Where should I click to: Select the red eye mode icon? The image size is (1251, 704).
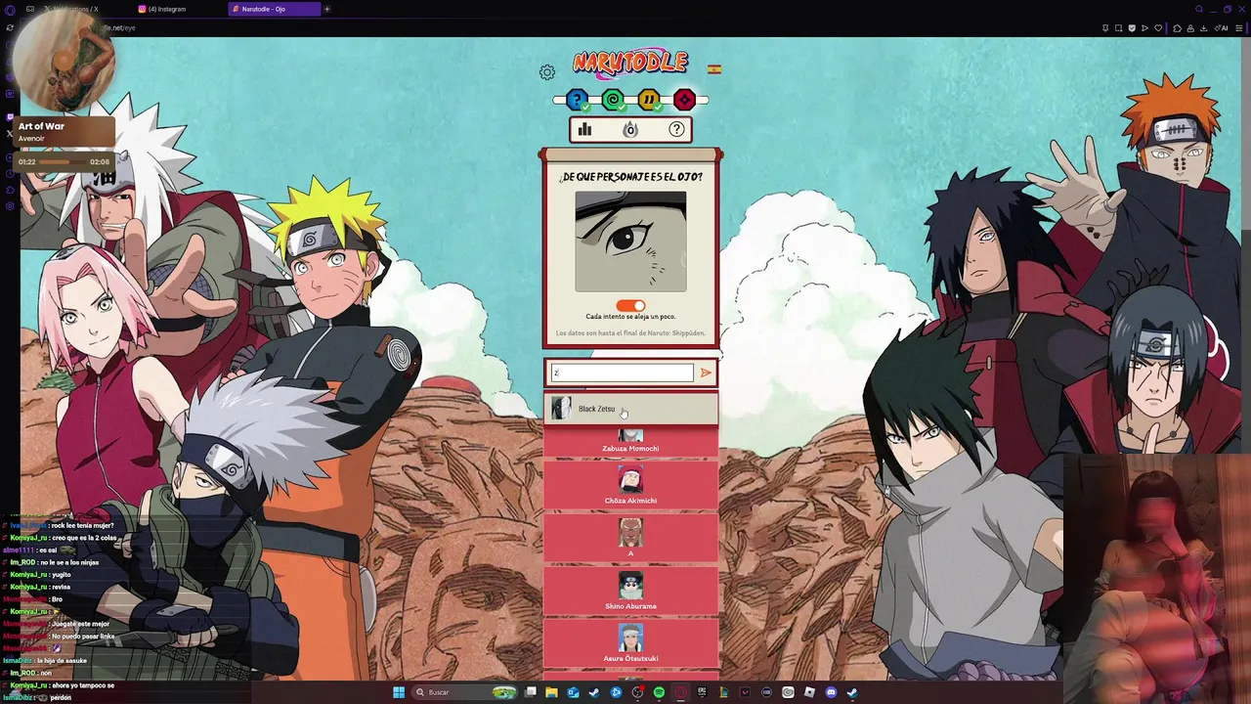684,100
